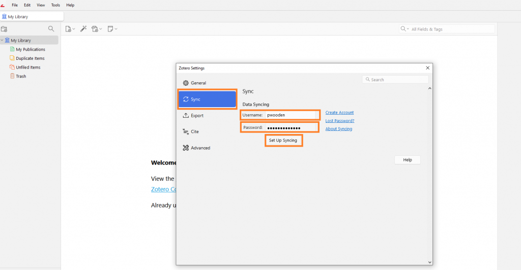Click the Lost Password? link
521x270 pixels.
tap(340, 121)
